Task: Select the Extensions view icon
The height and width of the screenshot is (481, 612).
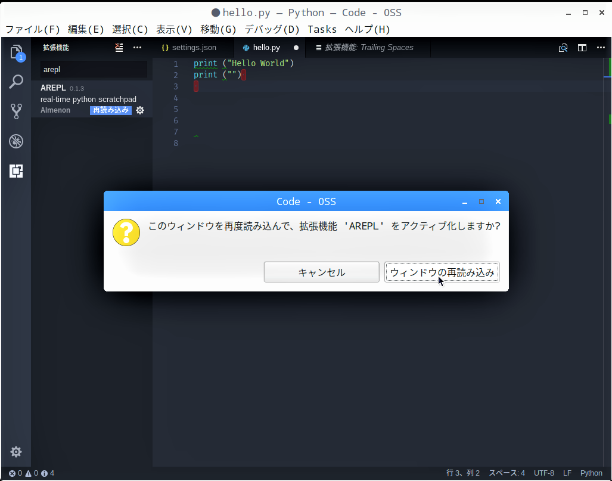Action: 16,171
